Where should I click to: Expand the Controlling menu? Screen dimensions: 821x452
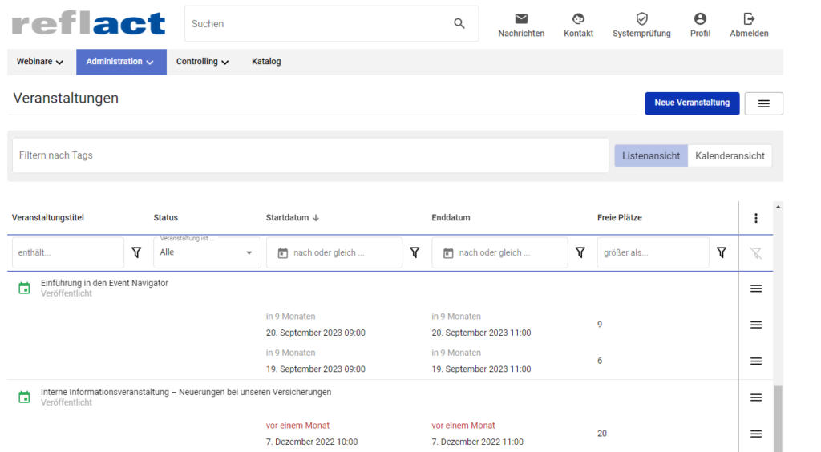(202, 62)
